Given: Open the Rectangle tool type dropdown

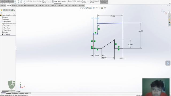Looking at the screenshot, I should click(17, 1).
